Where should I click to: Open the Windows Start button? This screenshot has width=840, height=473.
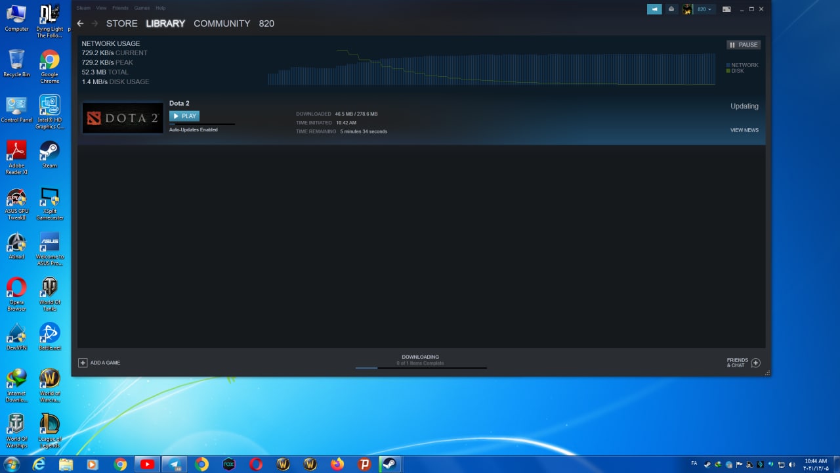tap(11, 464)
